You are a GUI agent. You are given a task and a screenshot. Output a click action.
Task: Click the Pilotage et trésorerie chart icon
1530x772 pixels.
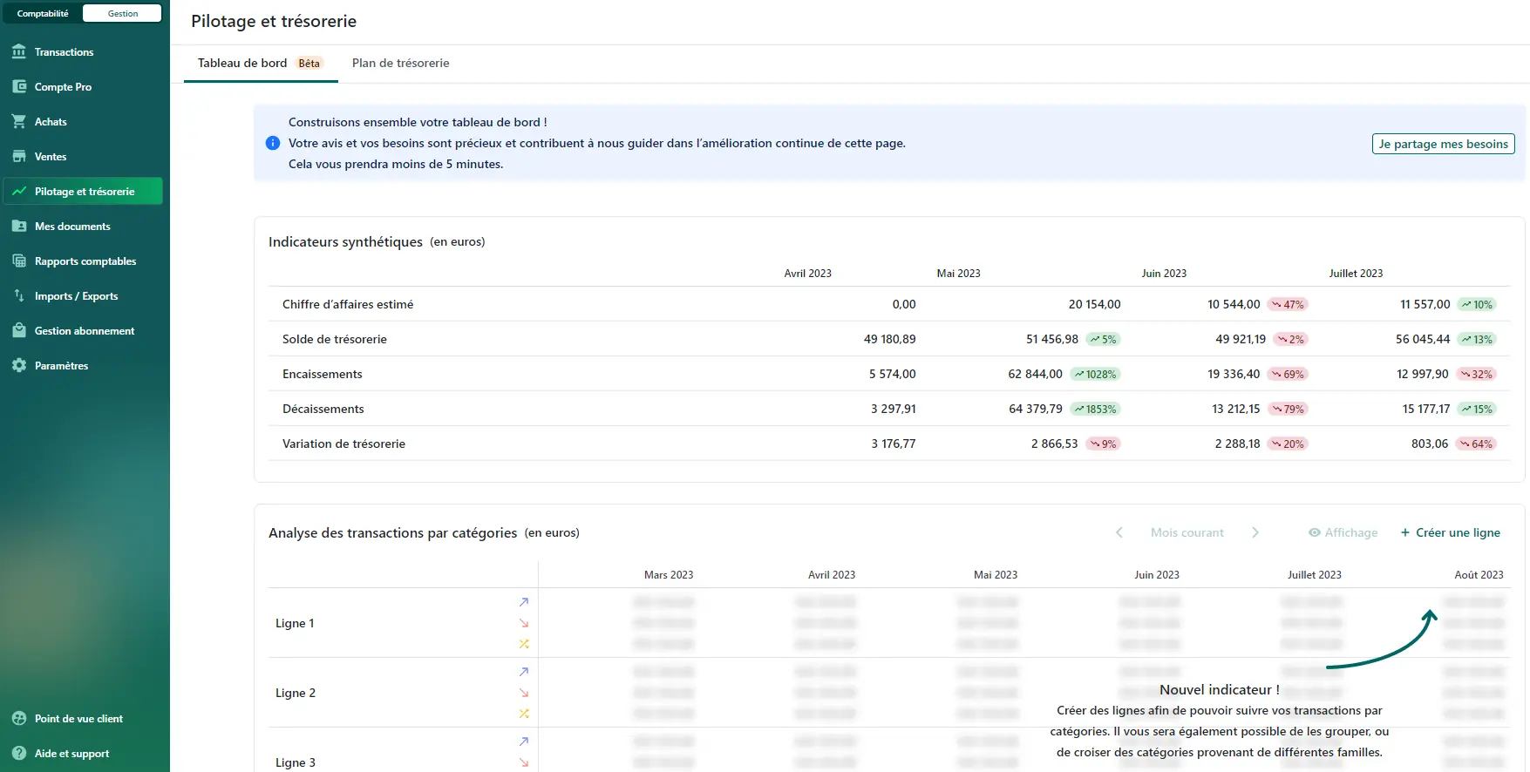point(19,192)
